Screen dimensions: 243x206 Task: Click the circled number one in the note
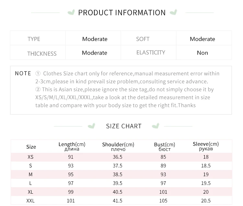click(x=38, y=74)
